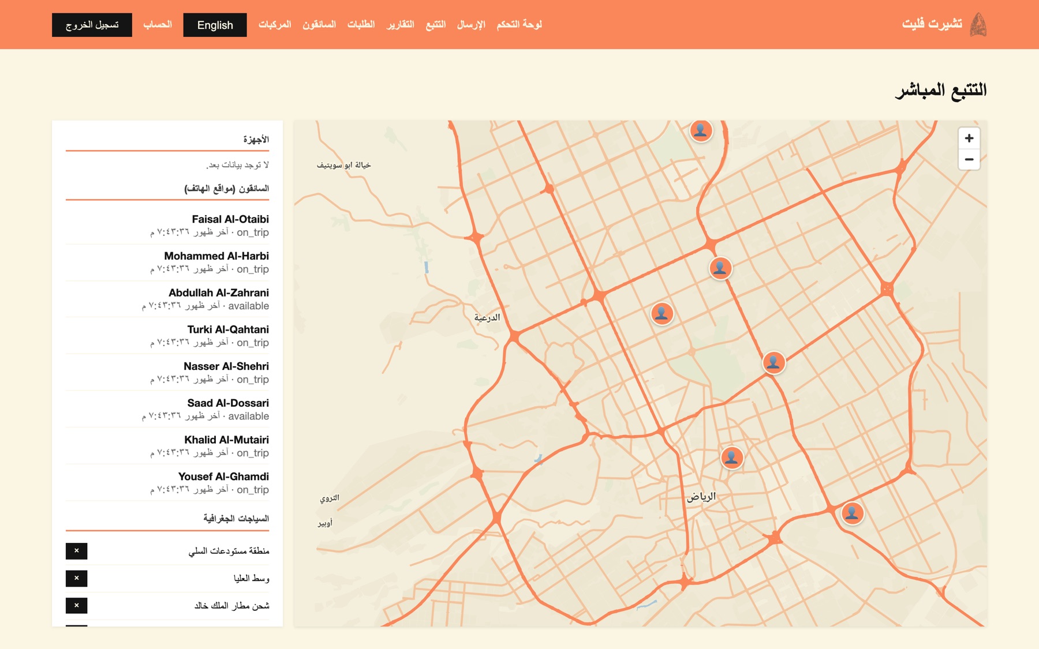Switch language with the English button
The height and width of the screenshot is (649, 1039).
[x=215, y=25]
